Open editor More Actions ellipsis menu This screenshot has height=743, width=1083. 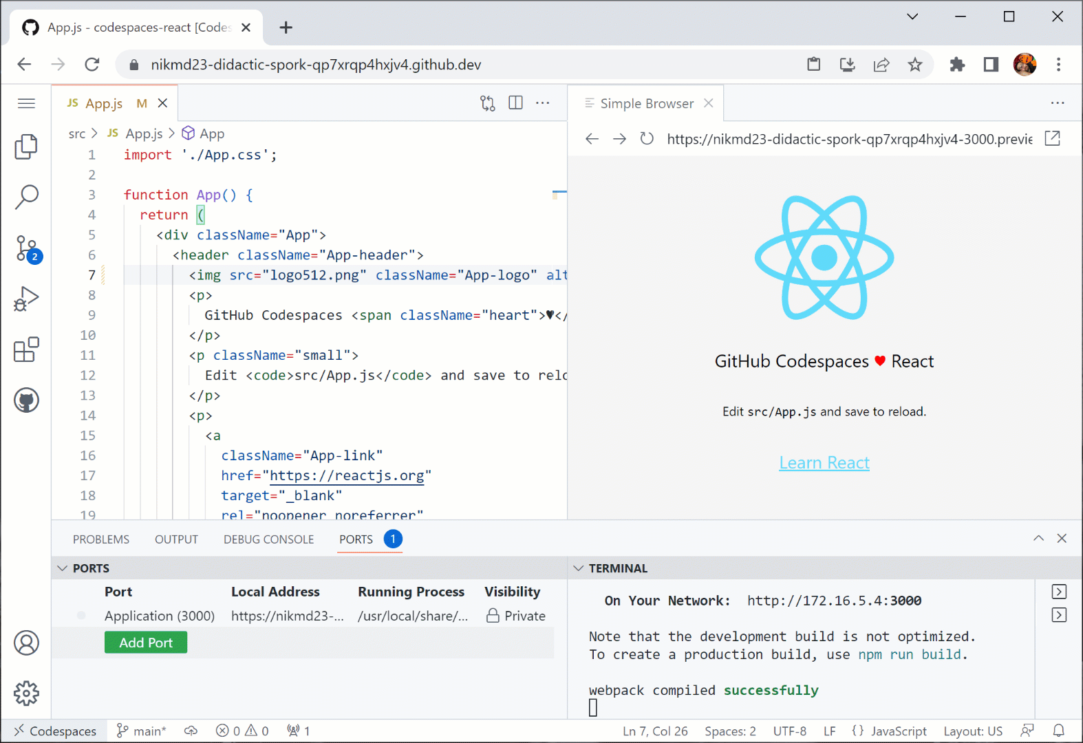[543, 103]
